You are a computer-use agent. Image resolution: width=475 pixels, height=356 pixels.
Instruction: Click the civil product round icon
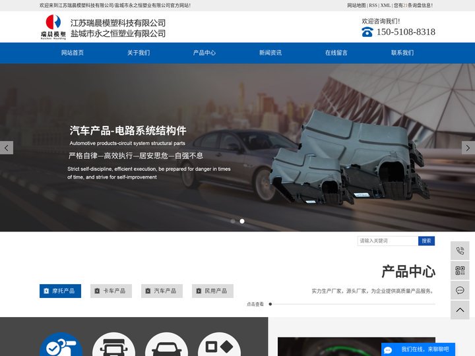[219, 345]
